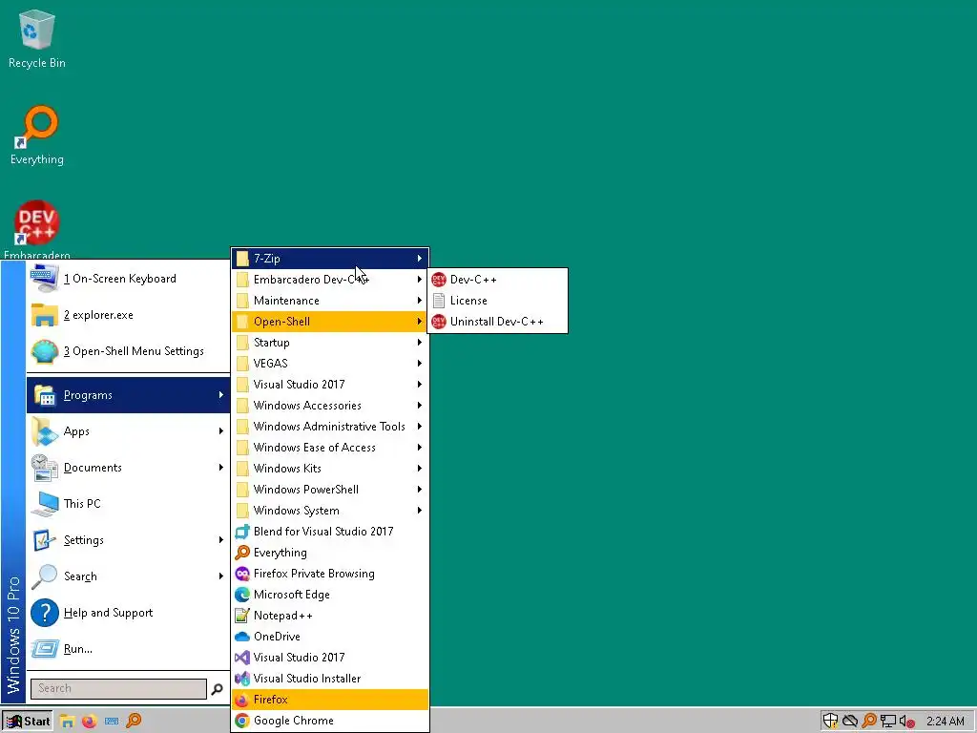Open the Run... dialog entry
Screen dimensions: 977x733
(x=129, y=649)
